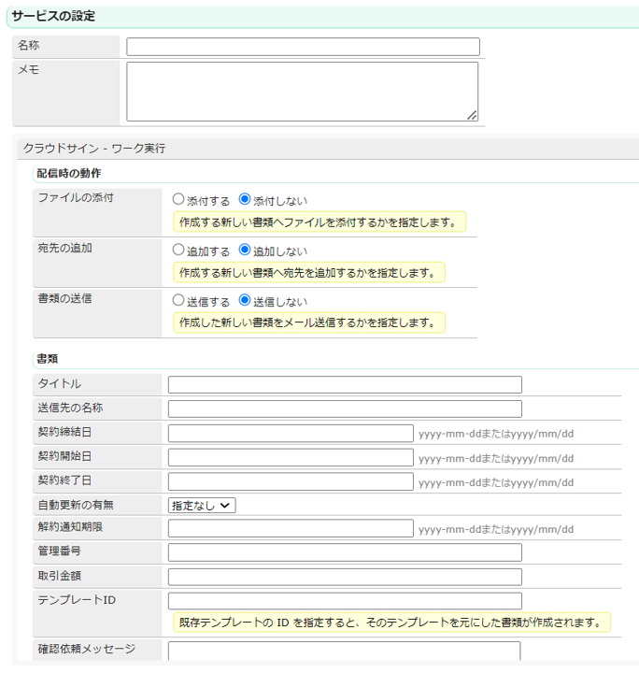Click inside the メモ text area
This screenshot has width=639, height=673.
pos(302,92)
